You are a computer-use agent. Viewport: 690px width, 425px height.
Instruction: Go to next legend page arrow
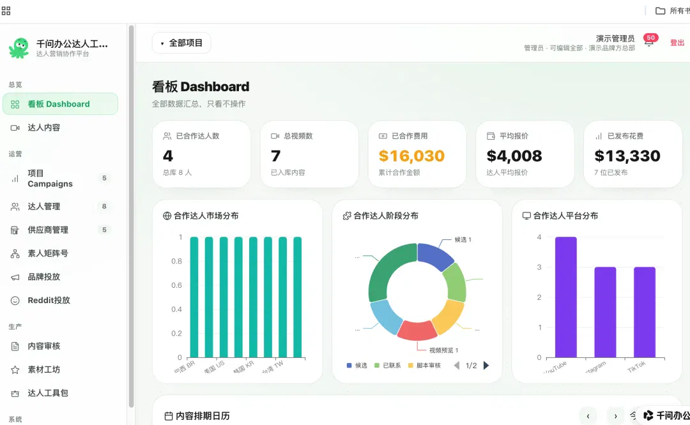point(486,366)
